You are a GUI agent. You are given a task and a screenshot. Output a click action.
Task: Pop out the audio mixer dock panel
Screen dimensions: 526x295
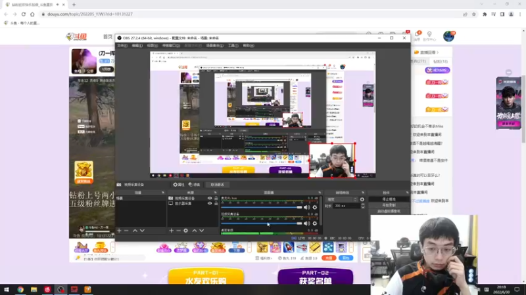[320, 193]
